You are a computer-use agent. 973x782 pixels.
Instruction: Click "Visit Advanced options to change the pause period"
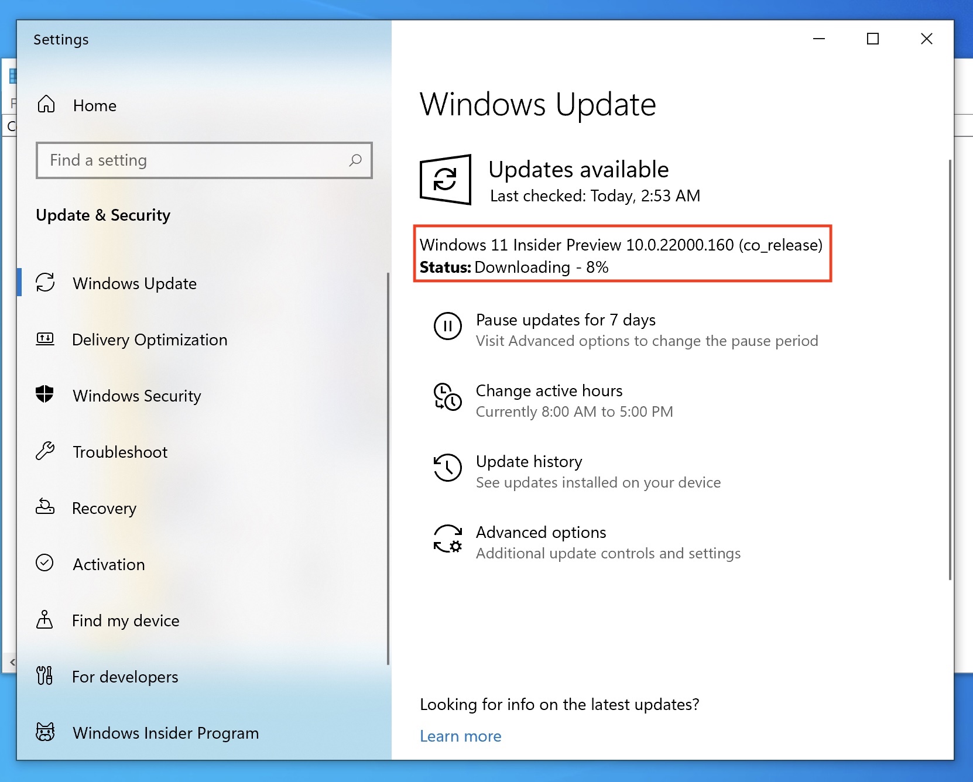point(647,341)
